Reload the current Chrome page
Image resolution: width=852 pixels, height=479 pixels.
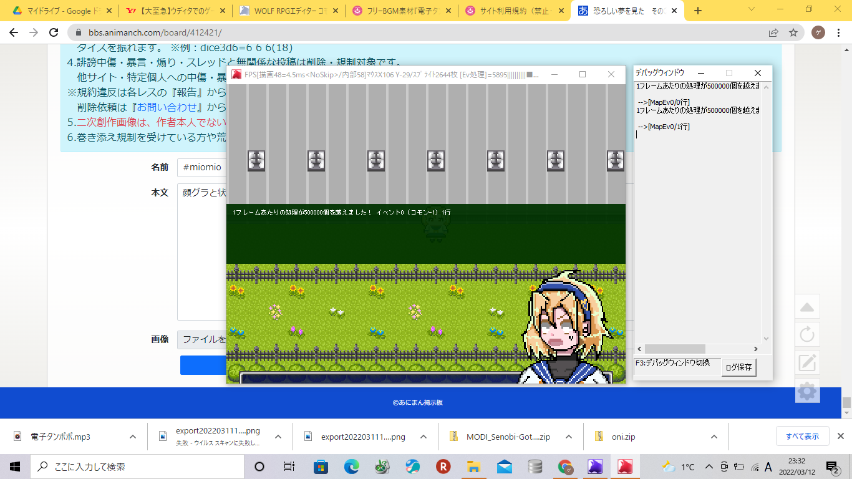(54, 32)
